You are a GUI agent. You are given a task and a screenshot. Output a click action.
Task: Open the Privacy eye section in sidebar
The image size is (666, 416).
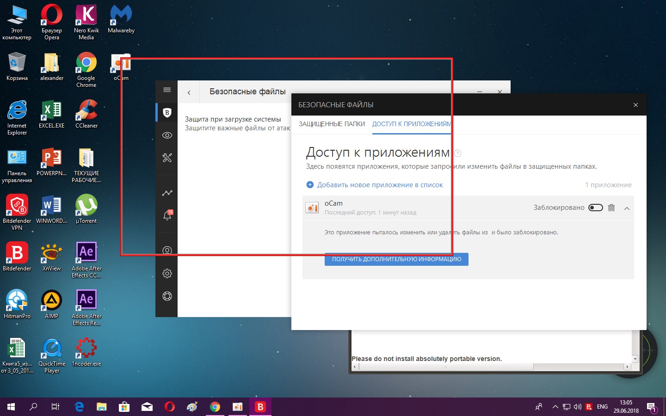coord(167,135)
